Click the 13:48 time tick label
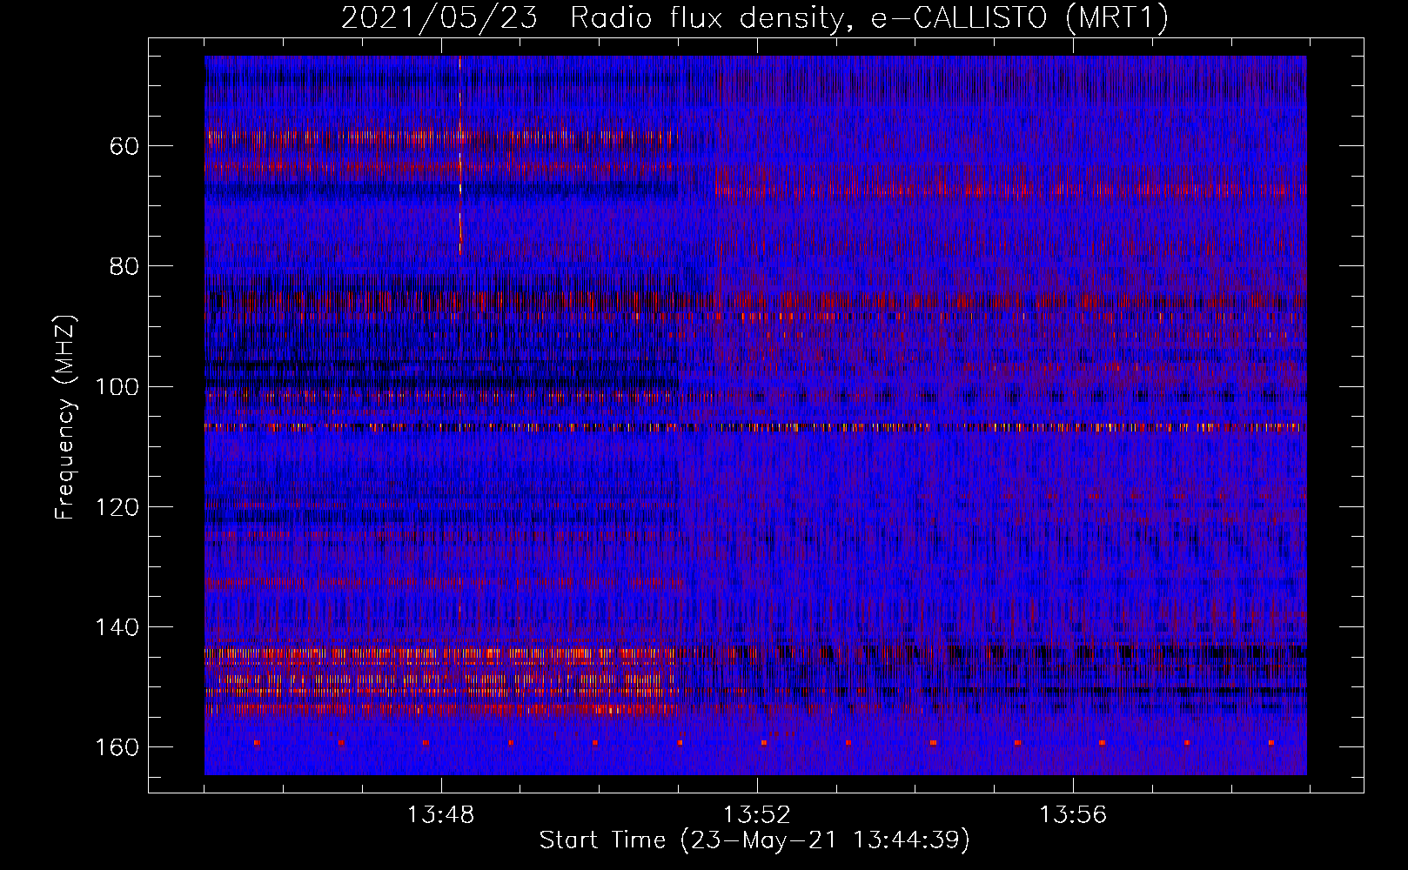The height and width of the screenshot is (870, 1408). 440,814
